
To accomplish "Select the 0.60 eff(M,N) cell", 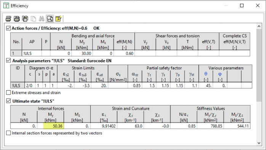I will pos(124,53).
